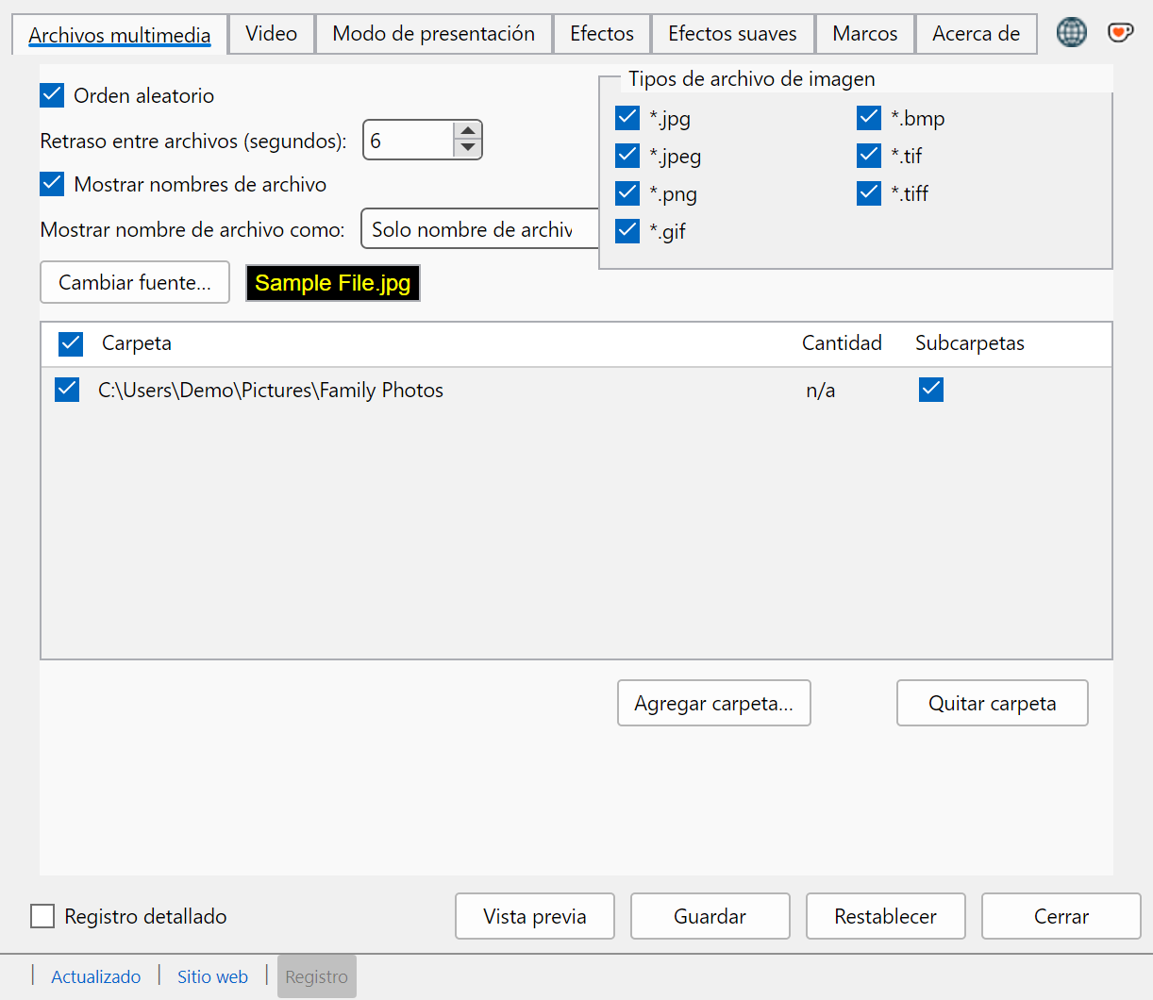This screenshot has width=1153, height=1000.
Task: Open the Efectos suaves tab
Action: coord(732,34)
